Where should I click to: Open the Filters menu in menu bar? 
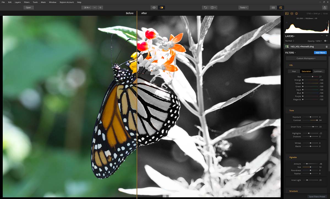pos(27,2)
